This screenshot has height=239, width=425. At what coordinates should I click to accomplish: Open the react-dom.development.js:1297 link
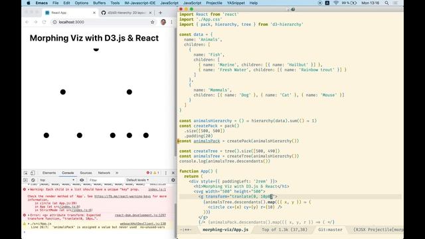point(140,215)
